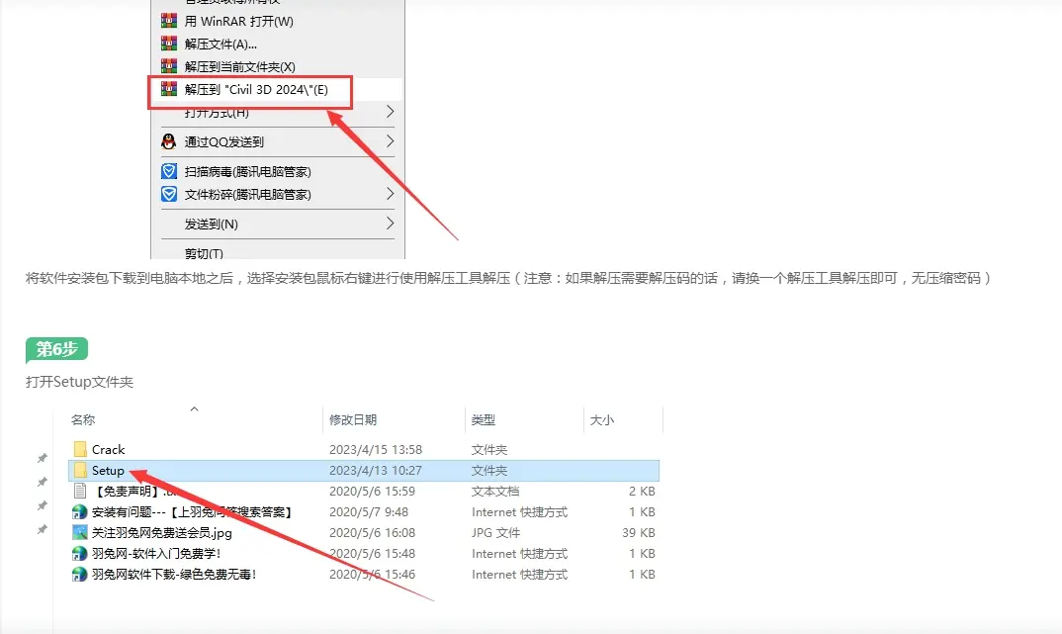The width and height of the screenshot is (1062, 634).
Task: Select 剪切(T) in the context menu
Action: tap(204, 253)
